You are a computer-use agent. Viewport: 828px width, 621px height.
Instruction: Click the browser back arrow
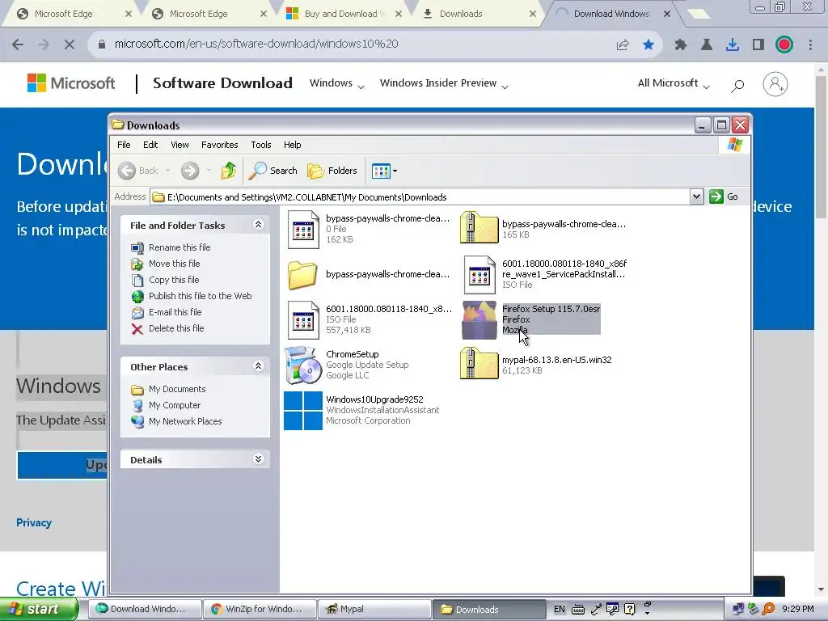pyautogui.click(x=18, y=44)
